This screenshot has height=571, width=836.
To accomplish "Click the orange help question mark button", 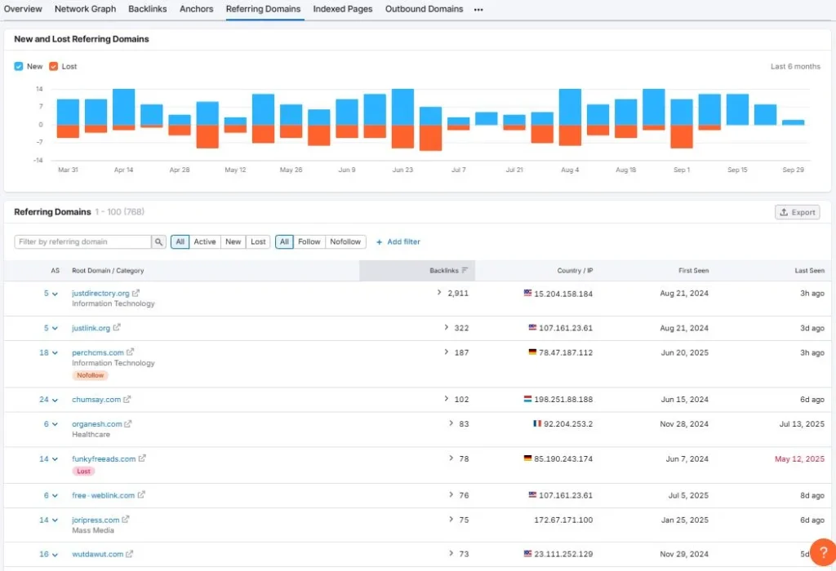I will pos(823,552).
